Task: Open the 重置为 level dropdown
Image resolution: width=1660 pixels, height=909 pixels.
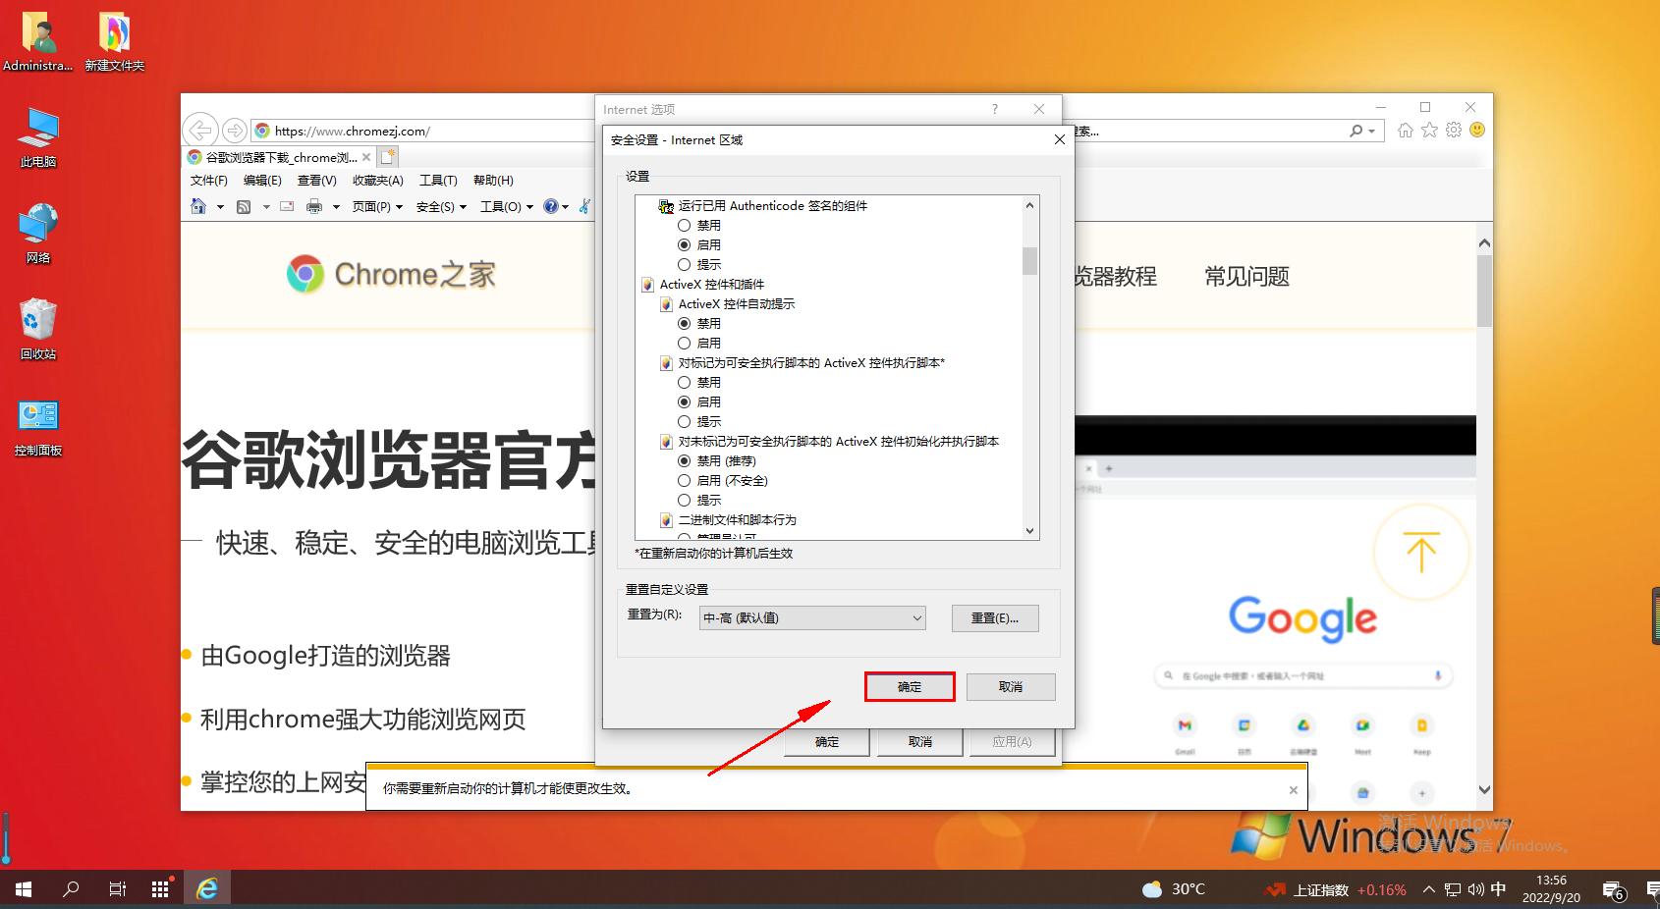Action: pos(811,617)
